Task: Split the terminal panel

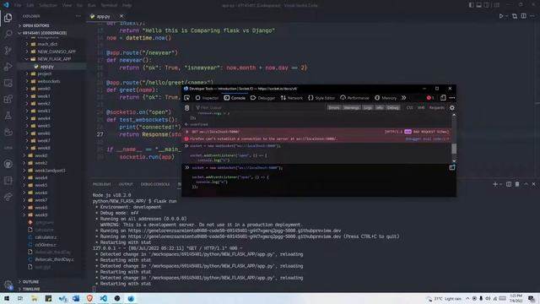Action: (x=509, y=184)
